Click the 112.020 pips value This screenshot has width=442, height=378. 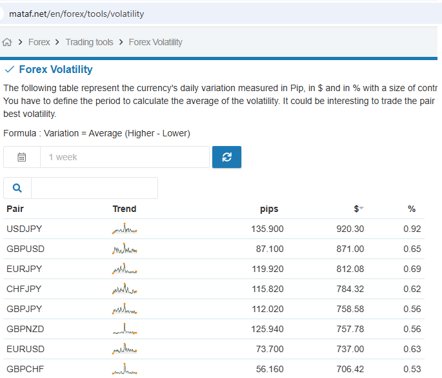[x=268, y=309]
